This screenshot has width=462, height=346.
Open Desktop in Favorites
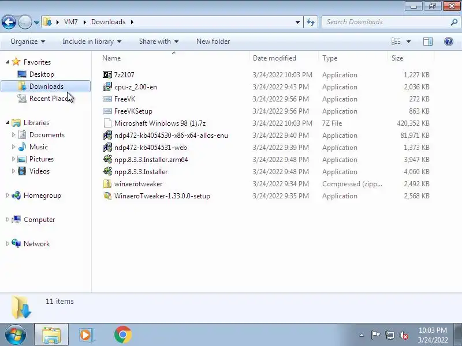(42, 74)
